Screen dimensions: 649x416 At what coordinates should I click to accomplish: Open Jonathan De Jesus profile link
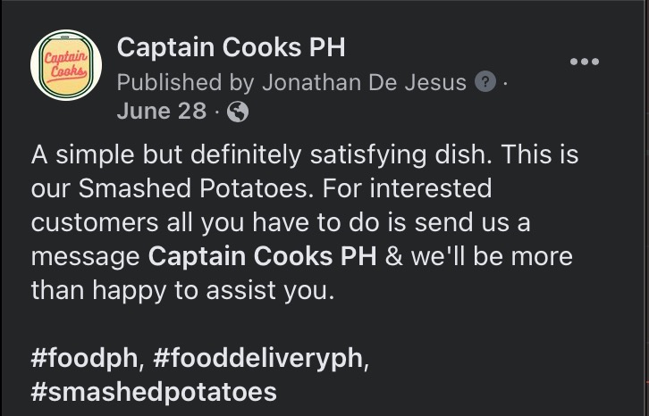coord(364,83)
